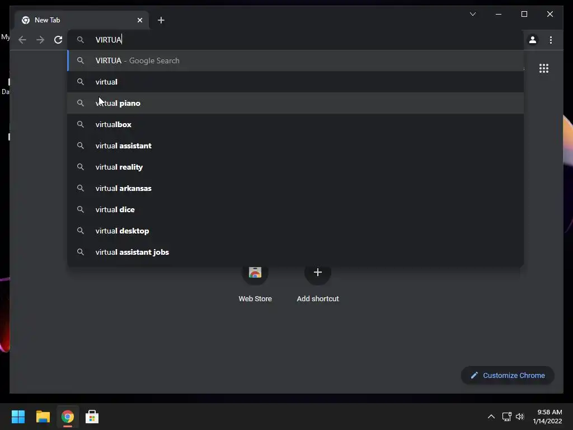
Task: Click the browser forward arrow
Action: point(40,40)
